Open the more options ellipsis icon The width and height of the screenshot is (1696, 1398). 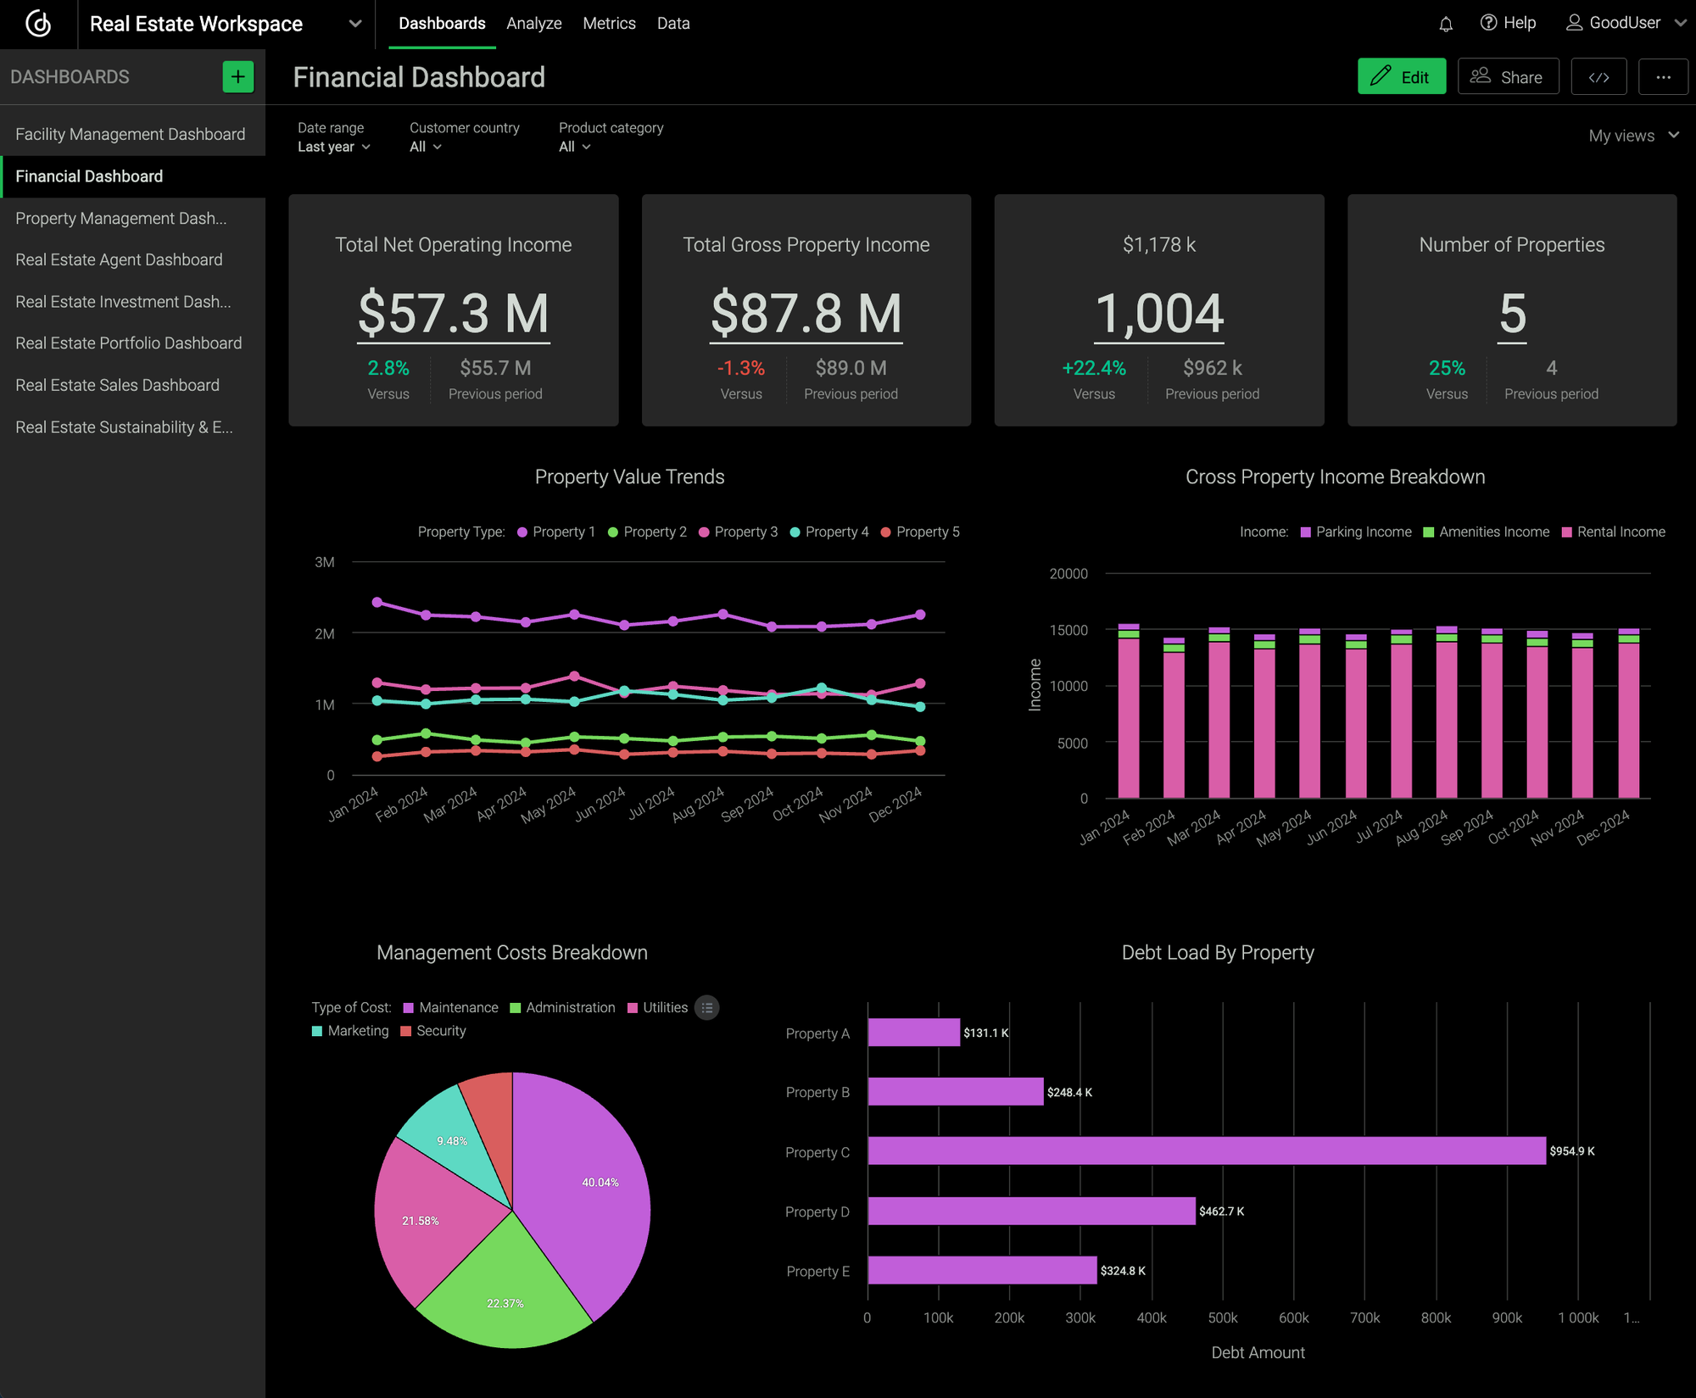[x=1663, y=76]
